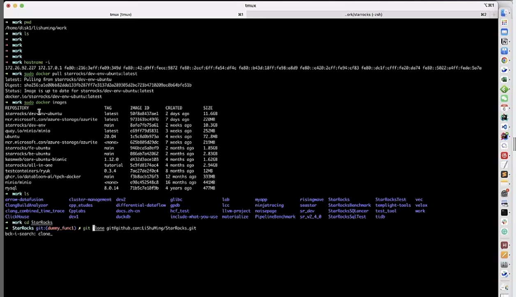The width and height of the screenshot is (516, 297).
Task: Open Pages orange pen icon in dock
Action: 504,255
